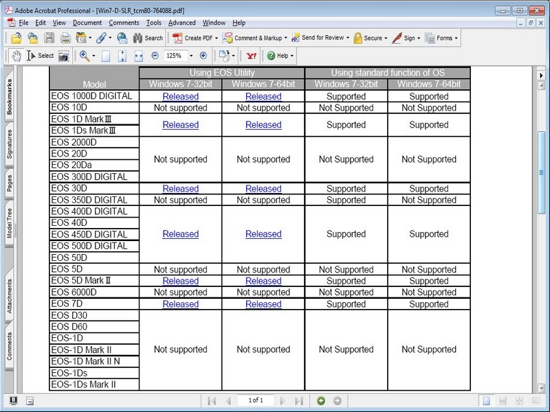The image size is (550, 412).
Task: Click the Yahoo Y! toolbar icon
Action: [251, 56]
